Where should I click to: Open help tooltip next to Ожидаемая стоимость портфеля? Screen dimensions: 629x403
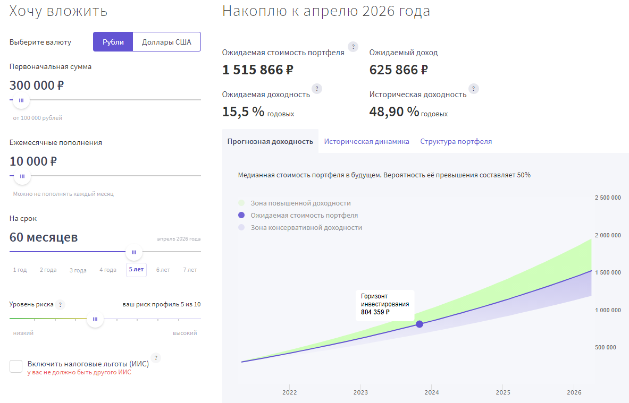point(353,47)
